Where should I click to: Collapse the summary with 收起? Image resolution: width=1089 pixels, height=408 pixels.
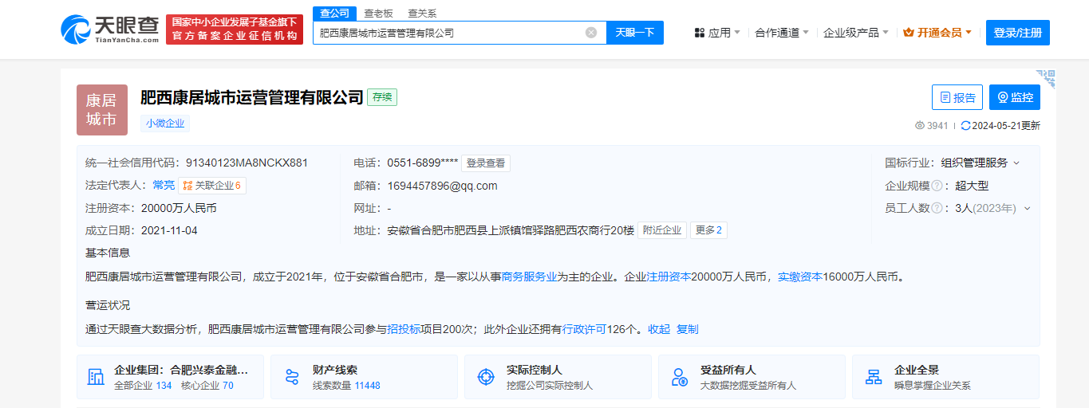659,329
